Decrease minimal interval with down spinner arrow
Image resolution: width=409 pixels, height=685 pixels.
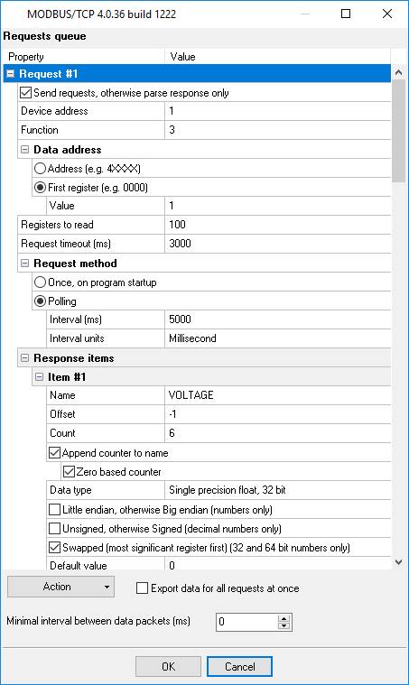[284, 626]
